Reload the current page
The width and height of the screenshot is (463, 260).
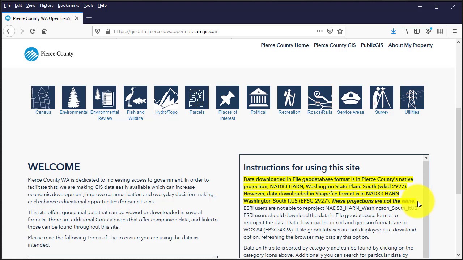[33, 31]
